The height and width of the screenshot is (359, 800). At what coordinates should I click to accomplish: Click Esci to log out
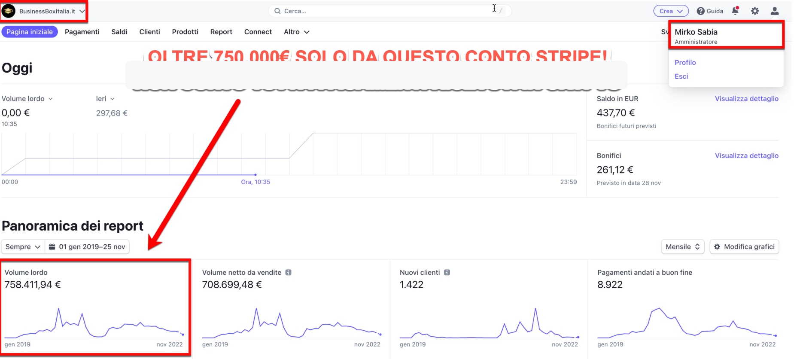[681, 76]
